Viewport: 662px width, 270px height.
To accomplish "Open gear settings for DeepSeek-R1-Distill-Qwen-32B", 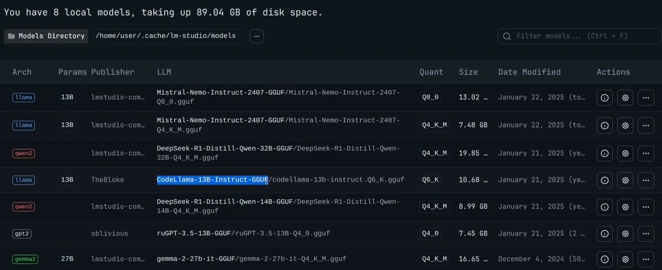I will tap(625, 154).
